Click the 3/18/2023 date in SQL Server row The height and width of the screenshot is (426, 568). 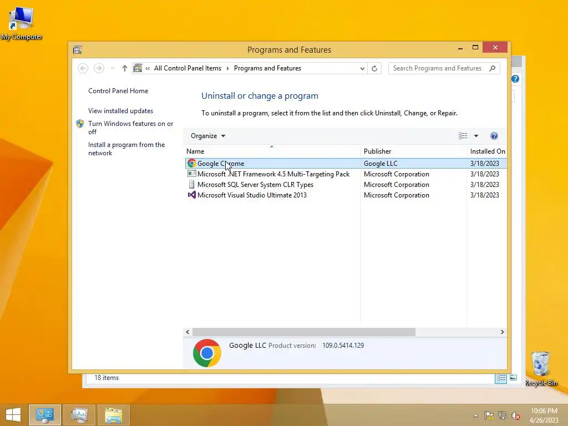pyautogui.click(x=484, y=184)
